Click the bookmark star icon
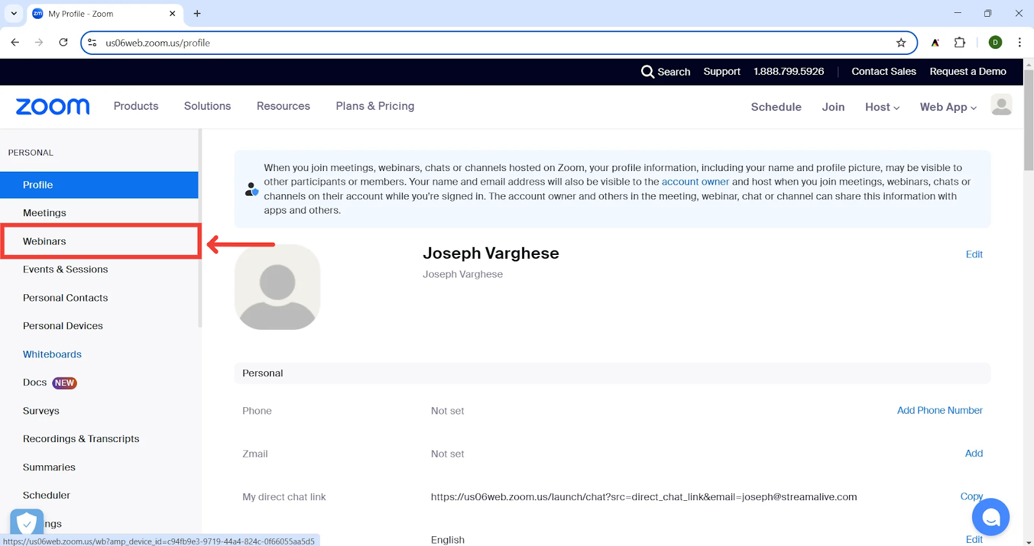1034x546 pixels. 901,43
